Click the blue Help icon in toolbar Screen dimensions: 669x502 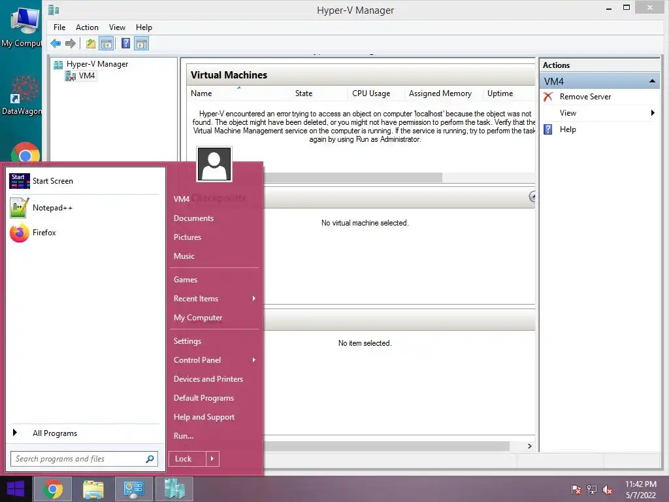tap(125, 44)
